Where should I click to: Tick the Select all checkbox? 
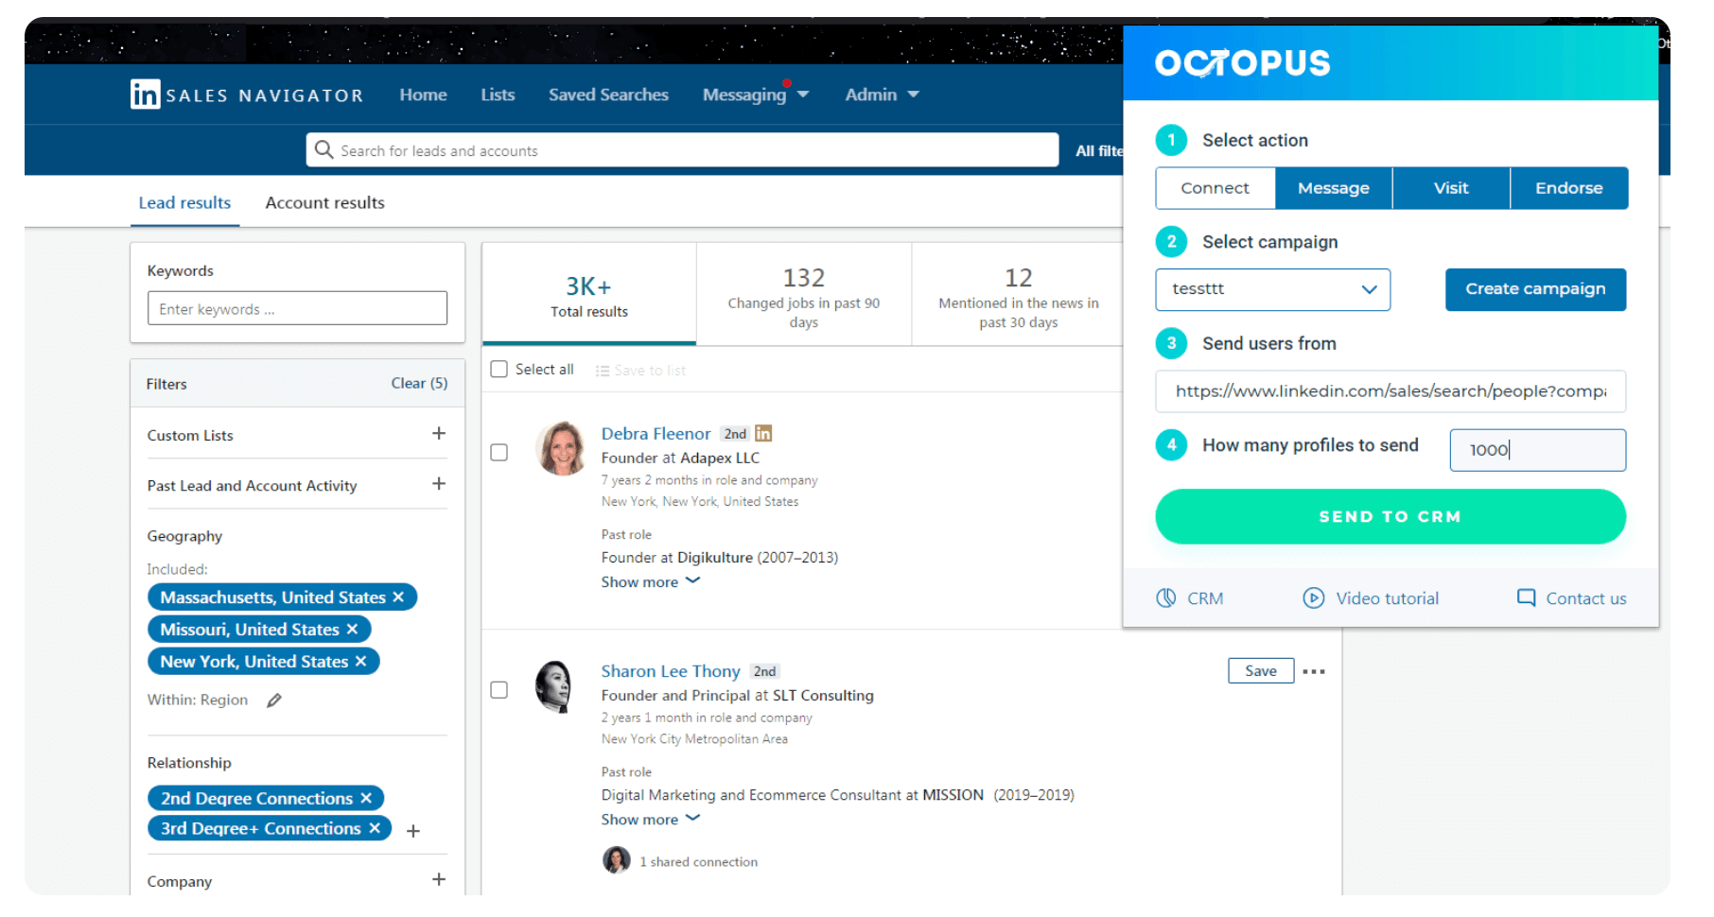tap(499, 369)
